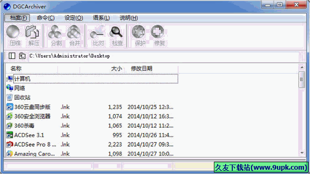Click the 修复 repair cross icon
The width and height of the screenshot is (310, 174).
[x=157, y=32]
